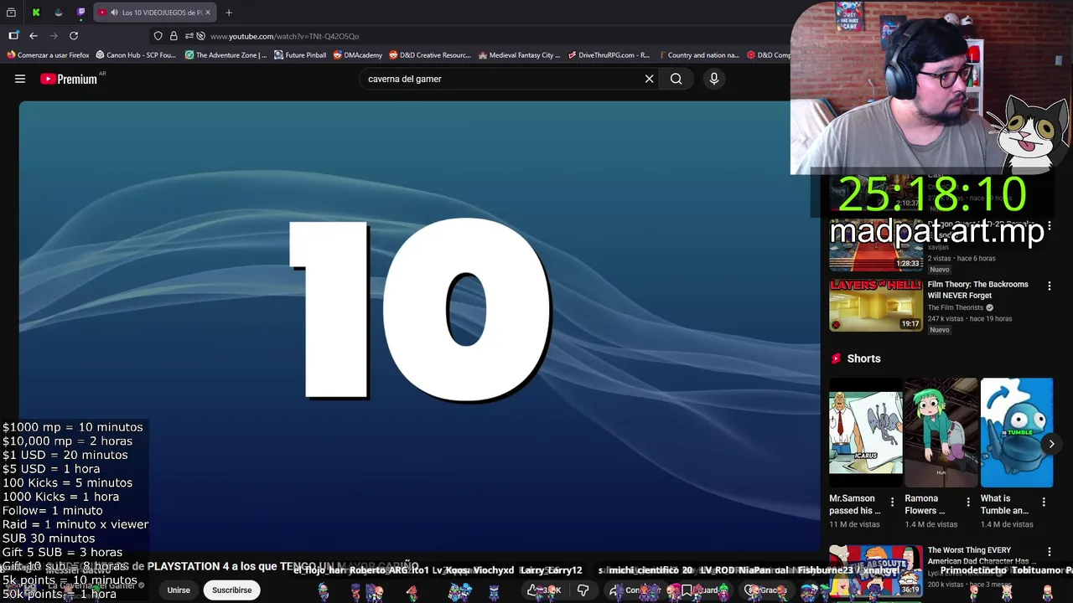Open 'Country and nation na...' bookmark
This screenshot has height=603, width=1073.
point(698,55)
